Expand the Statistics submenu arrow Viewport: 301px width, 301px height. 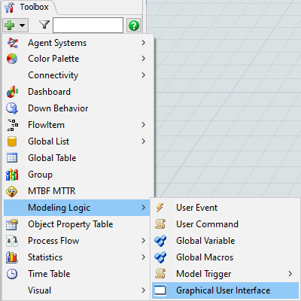(x=144, y=257)
